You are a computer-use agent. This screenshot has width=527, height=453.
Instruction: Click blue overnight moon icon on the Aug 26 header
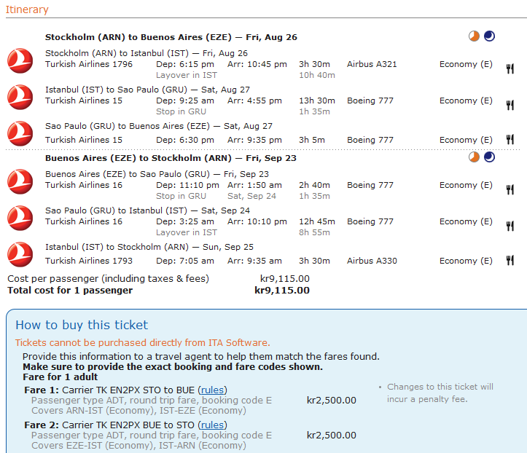click(489, 36)
